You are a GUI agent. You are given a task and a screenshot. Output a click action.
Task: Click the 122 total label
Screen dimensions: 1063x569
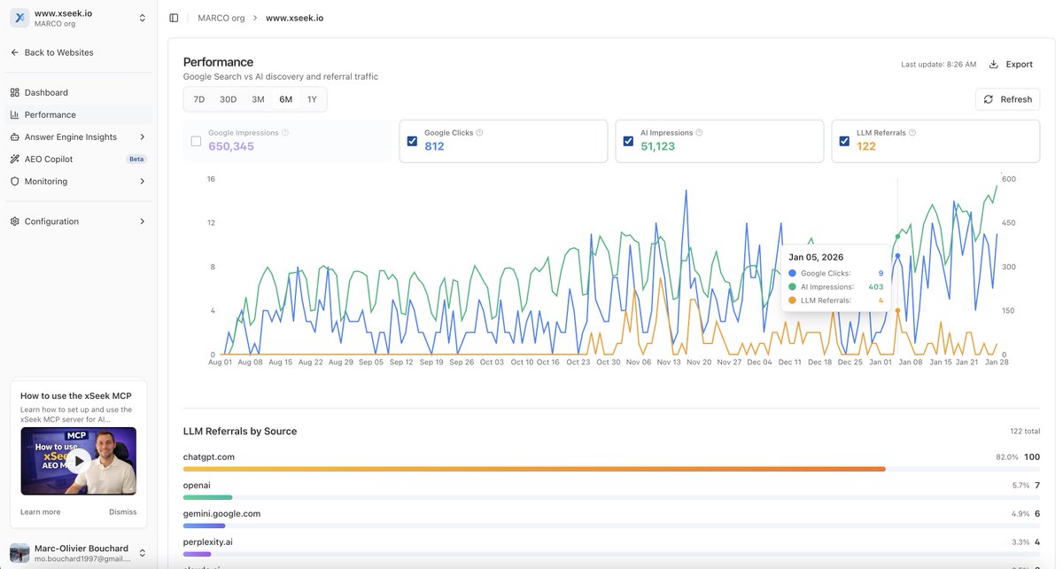[1025, 432]
